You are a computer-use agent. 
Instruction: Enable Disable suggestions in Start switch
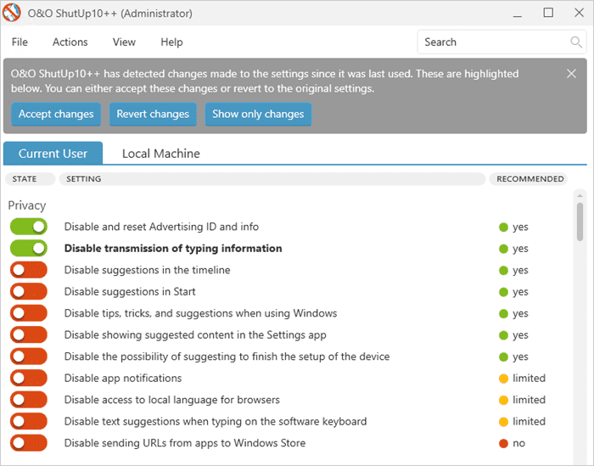coord(29,291)
